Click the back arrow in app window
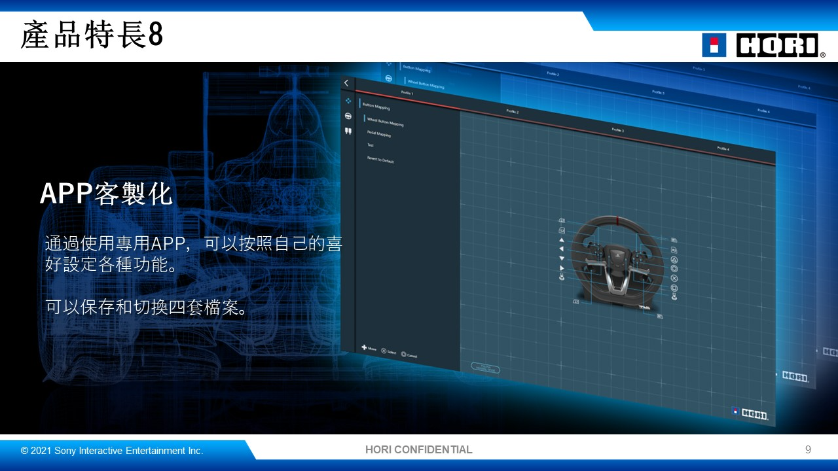The image size is (838, 471). click(x=346, y=83)
